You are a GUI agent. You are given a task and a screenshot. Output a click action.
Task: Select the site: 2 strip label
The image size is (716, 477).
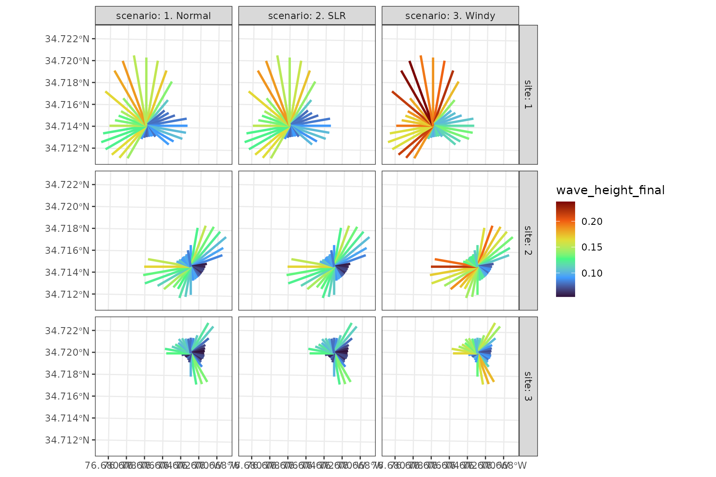coord(528,240)
